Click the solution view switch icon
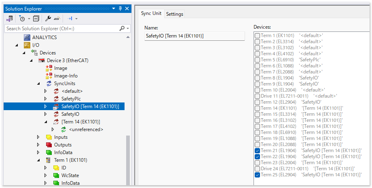Screen dimensions: 372x188 pyautogui.click(x=10, y=19)
